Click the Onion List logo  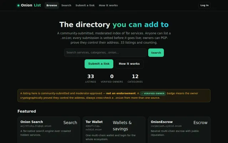[29, 5]
